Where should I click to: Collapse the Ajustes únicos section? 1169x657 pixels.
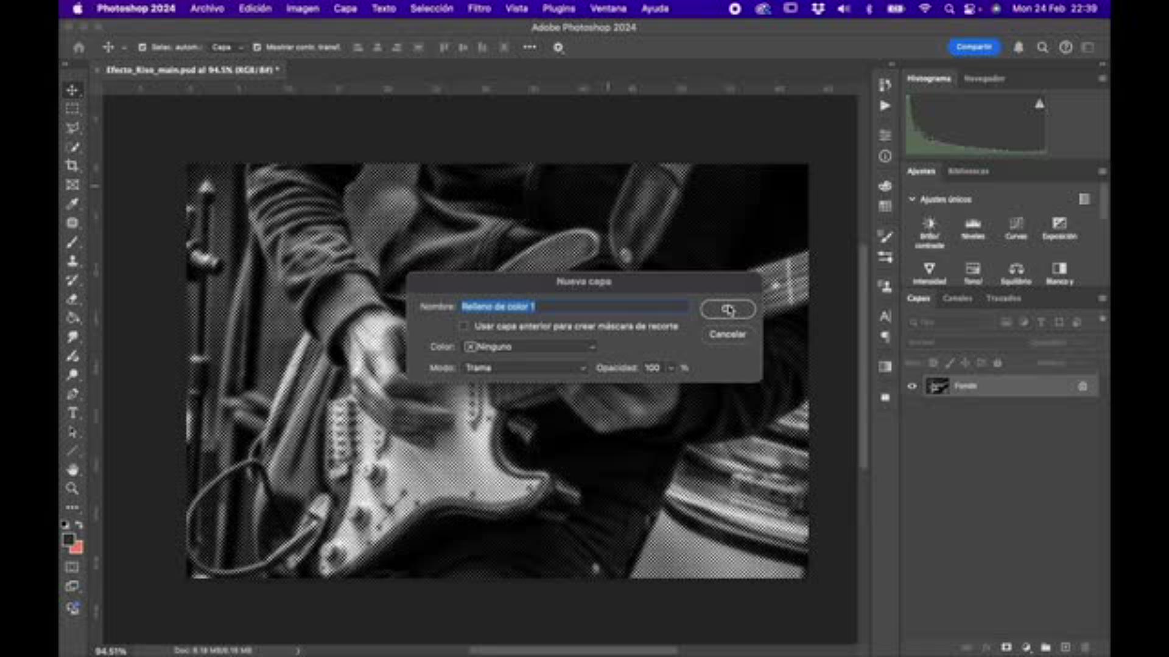[912, 200]
